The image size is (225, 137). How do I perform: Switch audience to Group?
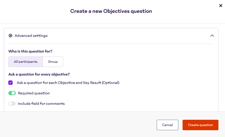pos(53,62)
